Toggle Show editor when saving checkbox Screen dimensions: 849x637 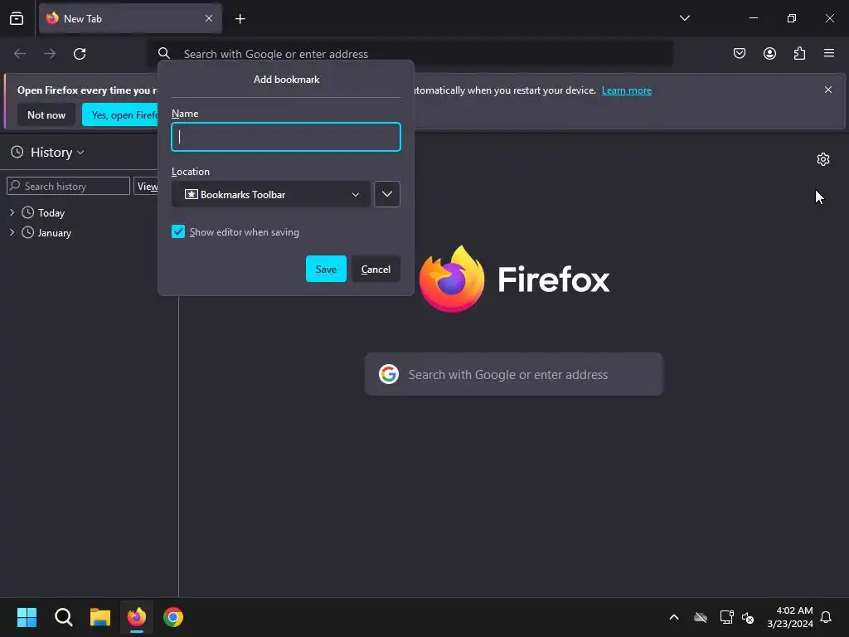[x=178, y=232]
